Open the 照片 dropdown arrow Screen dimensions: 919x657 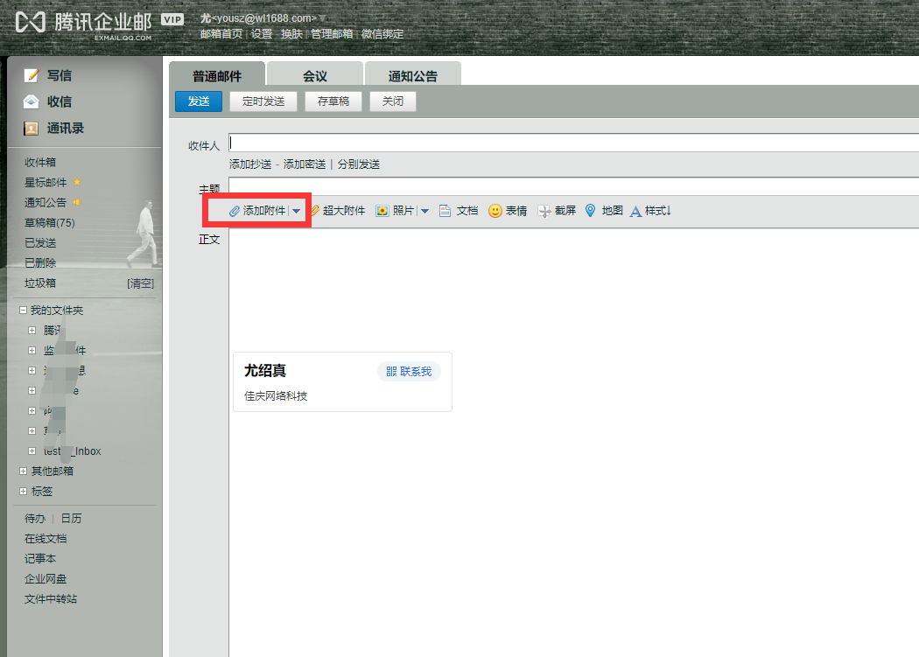pos(424,211)
